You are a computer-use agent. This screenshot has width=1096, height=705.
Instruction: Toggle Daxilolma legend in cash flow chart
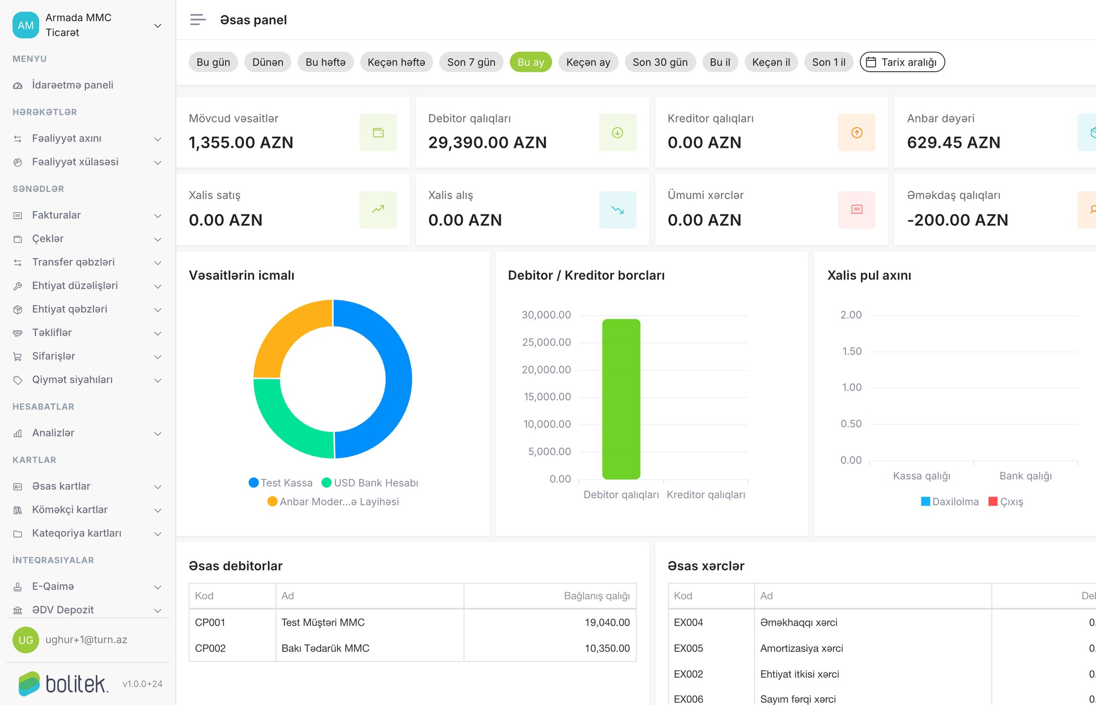click(x=950, y=501)
